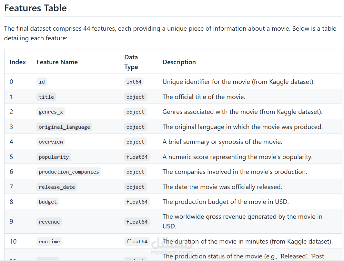Click the "Data Type" column header
The height and width of the screenshot is (261, 344).
tap(131, 62)
